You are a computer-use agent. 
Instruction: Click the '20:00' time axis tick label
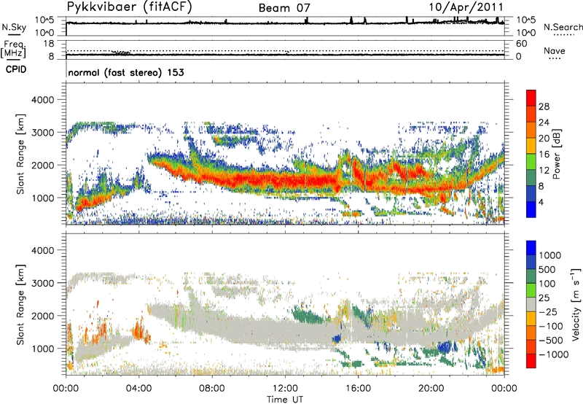[431, 389]
